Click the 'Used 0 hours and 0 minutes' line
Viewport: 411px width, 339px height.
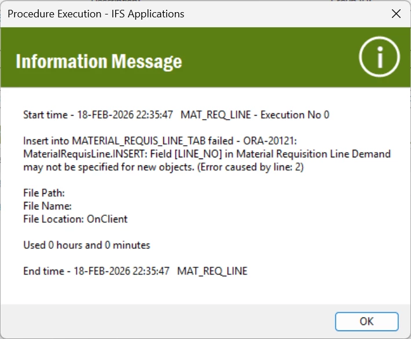click(87, 245)
